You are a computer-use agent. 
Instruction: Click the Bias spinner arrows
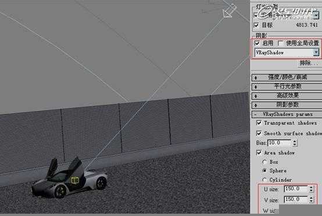click(x=295, y=143)
